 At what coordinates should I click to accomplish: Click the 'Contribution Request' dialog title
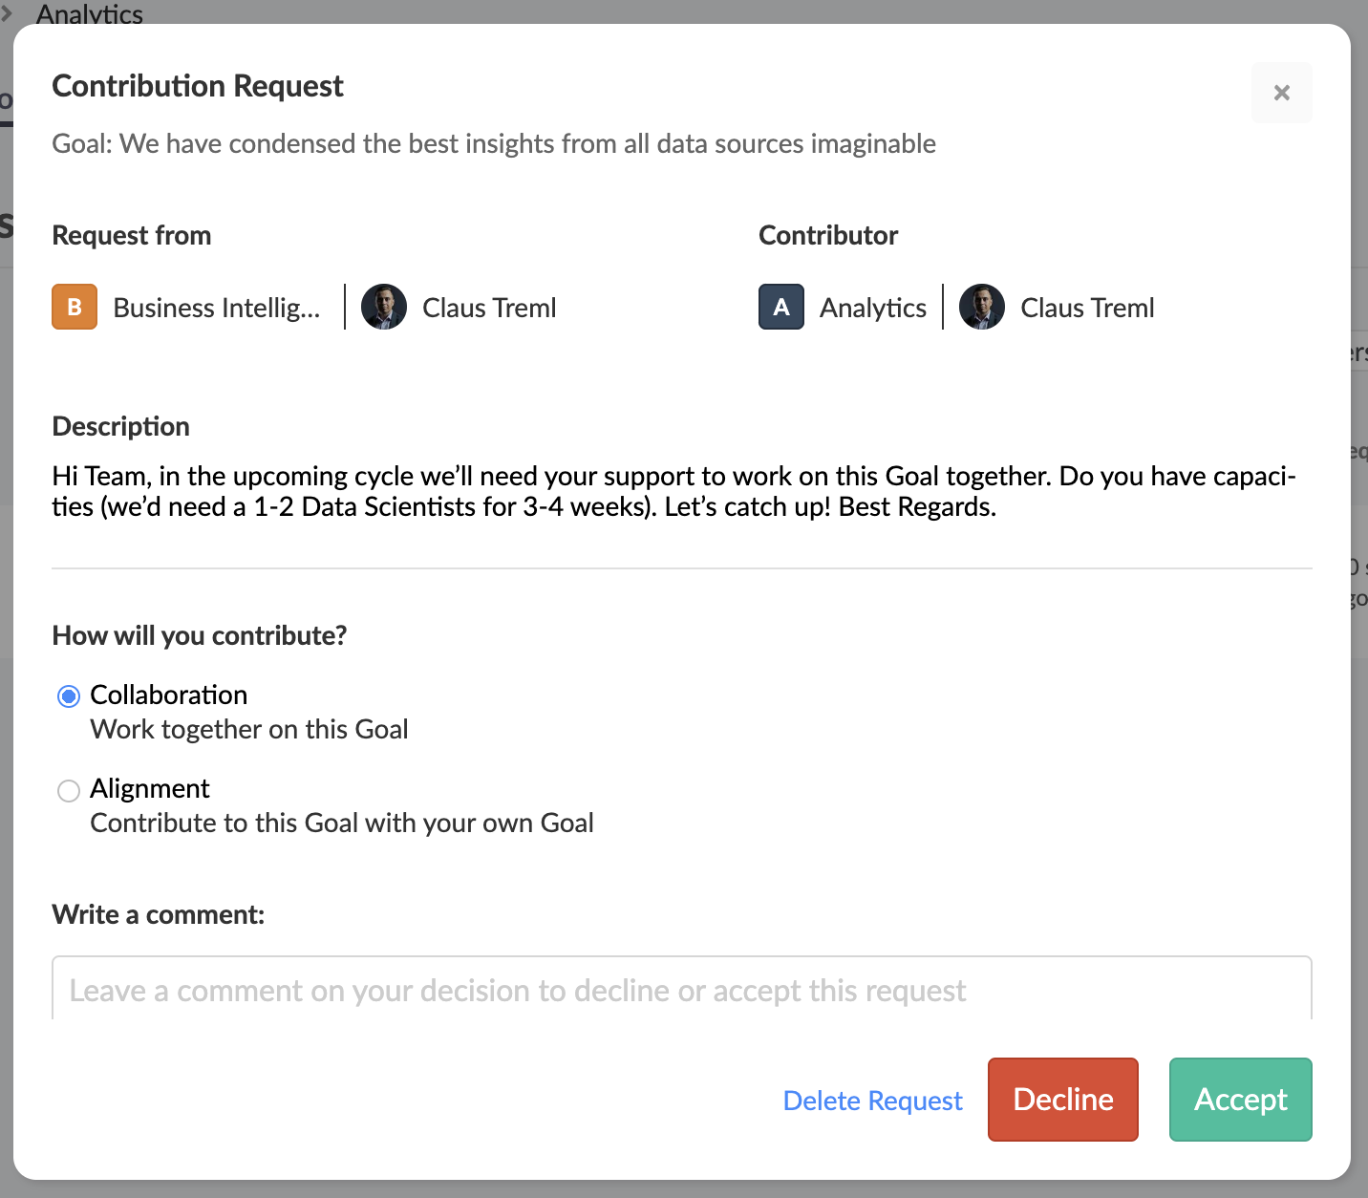[198, 86]
